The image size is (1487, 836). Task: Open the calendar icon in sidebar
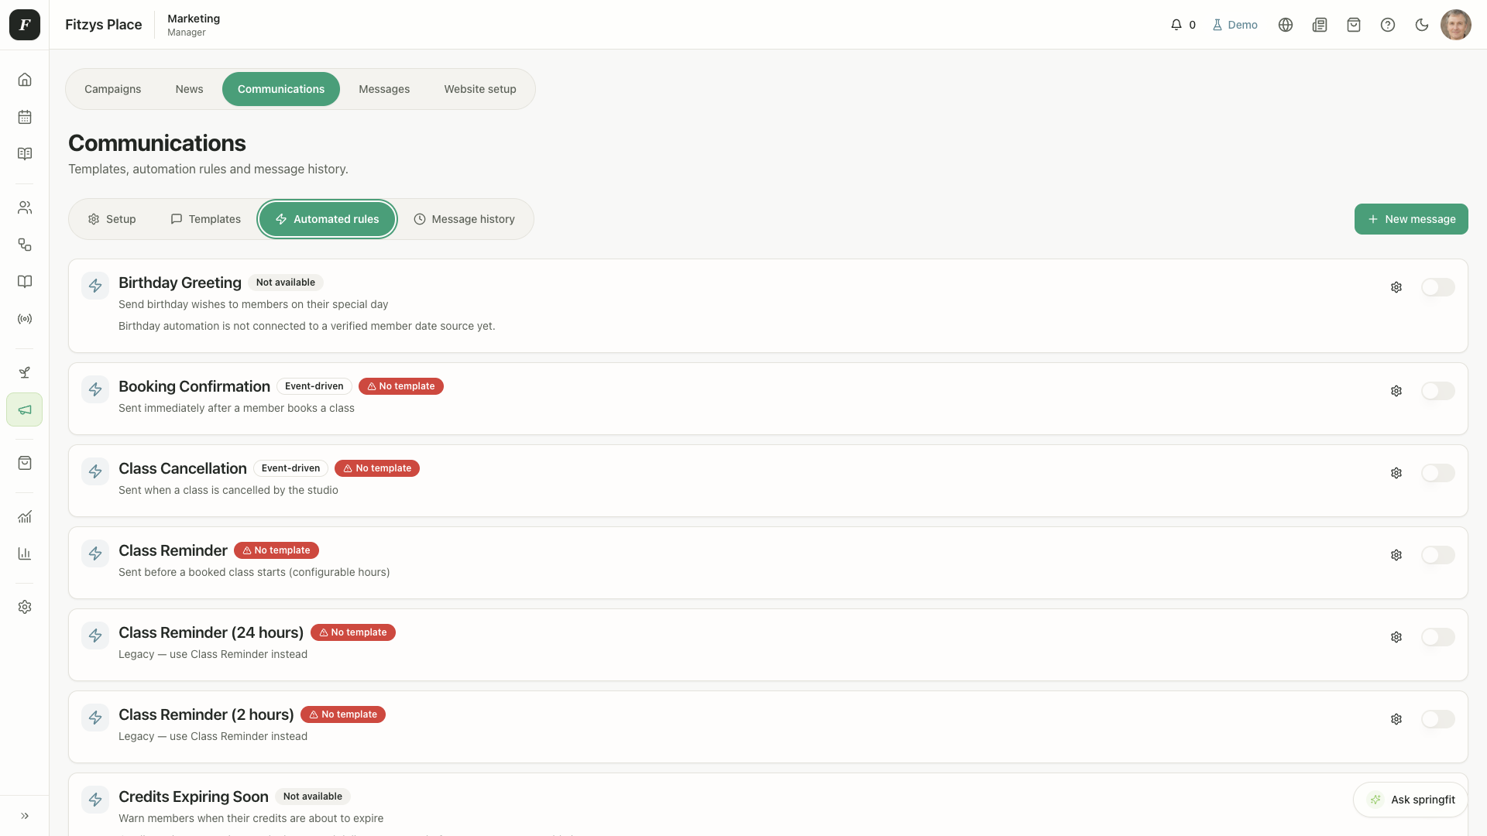(25, 117)
